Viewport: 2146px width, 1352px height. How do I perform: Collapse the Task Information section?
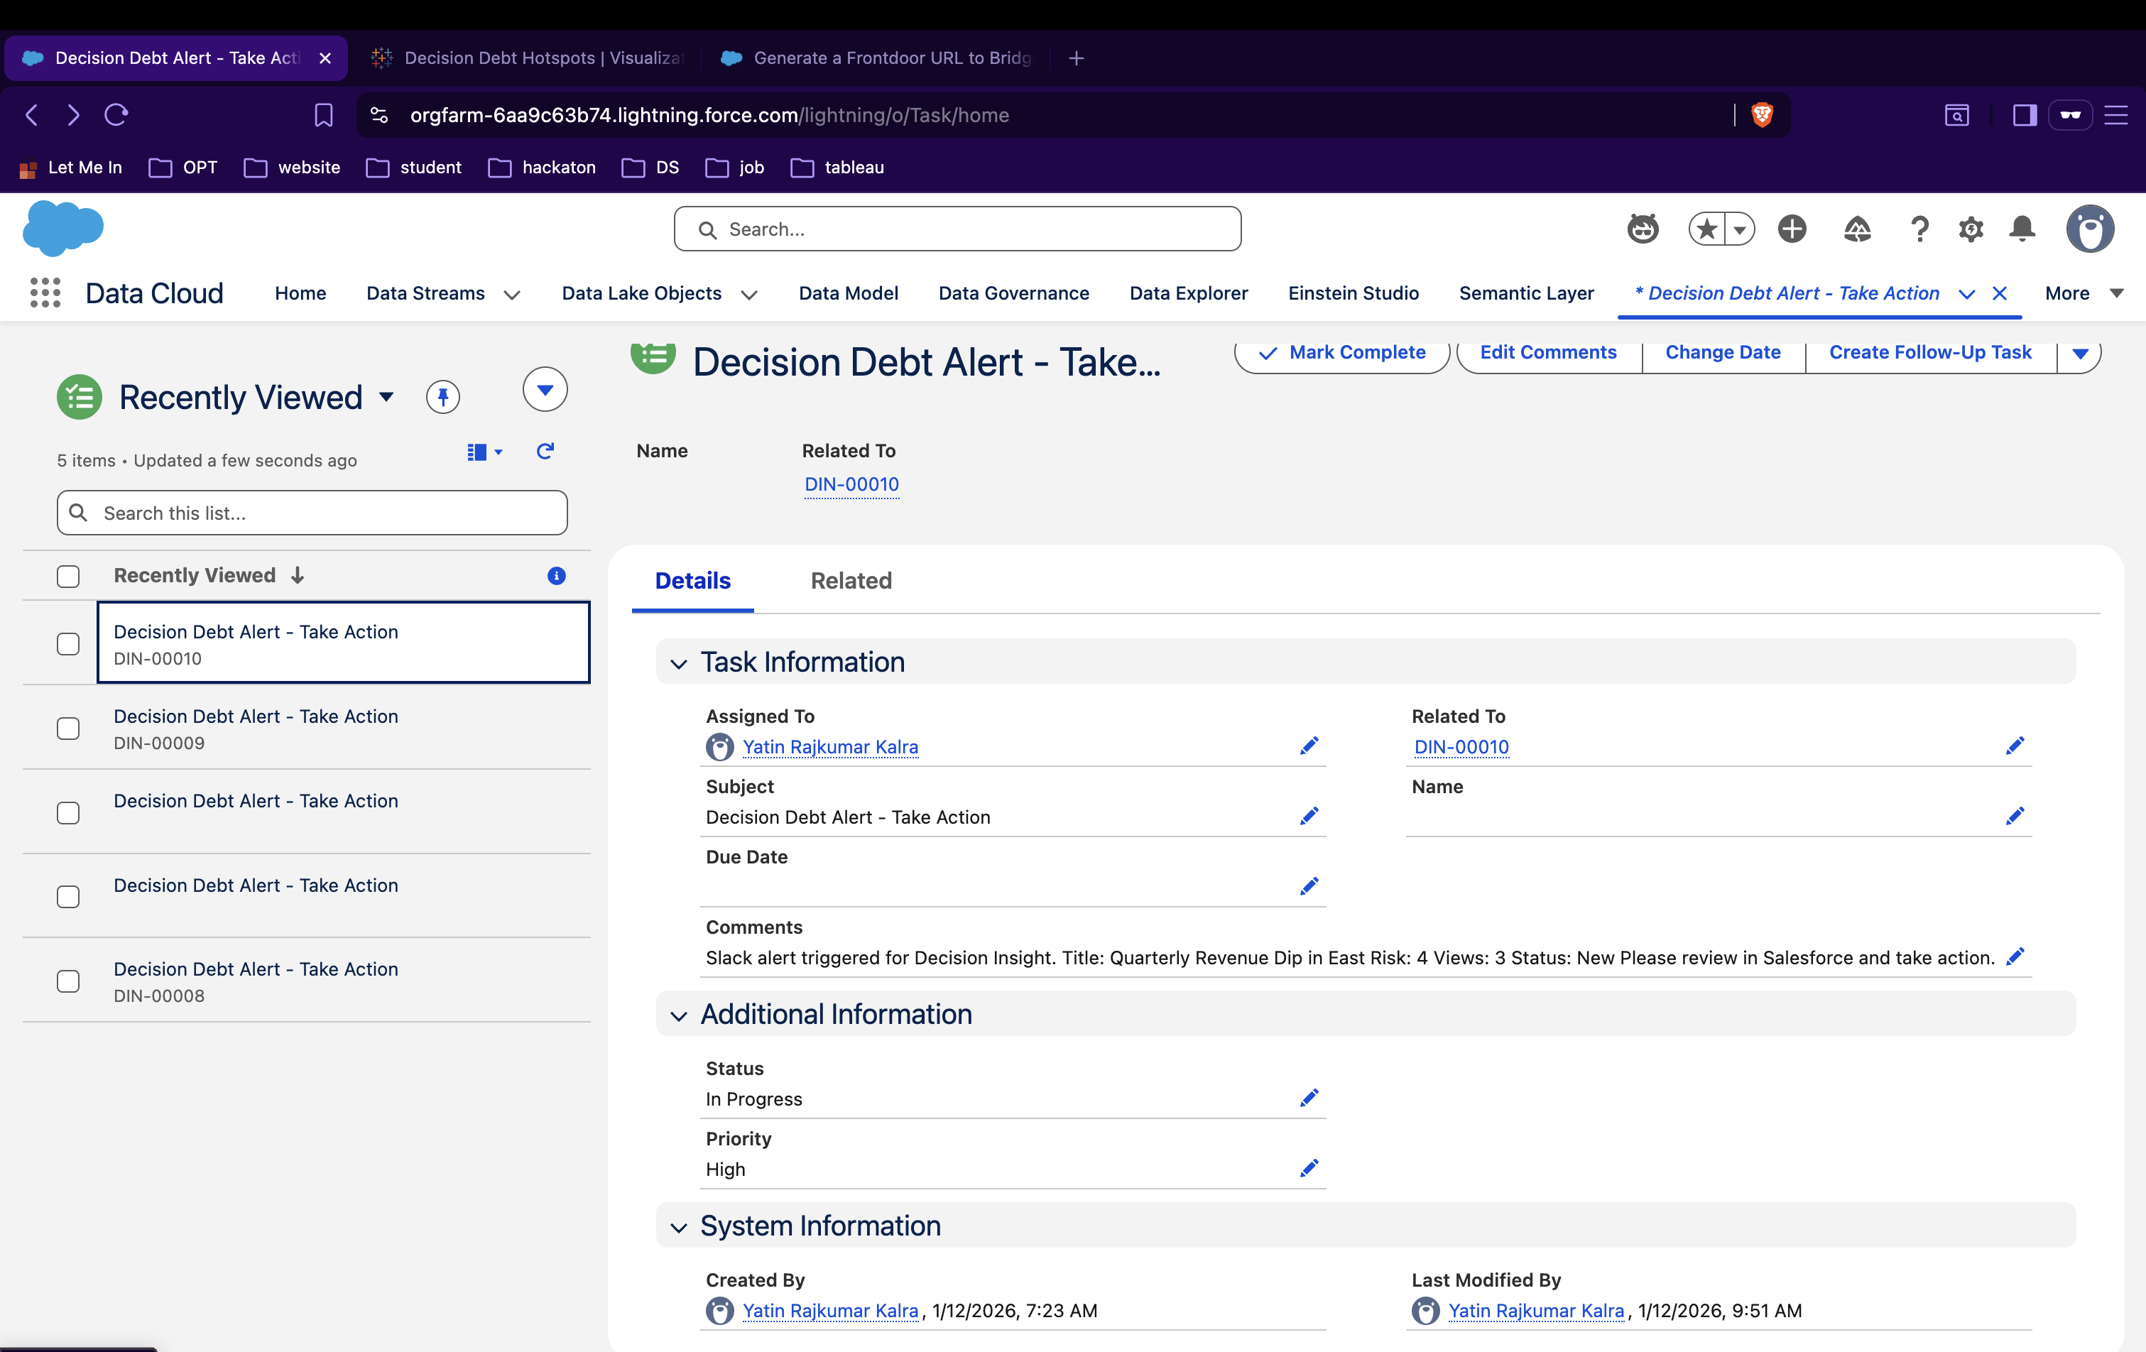[679, 663]
